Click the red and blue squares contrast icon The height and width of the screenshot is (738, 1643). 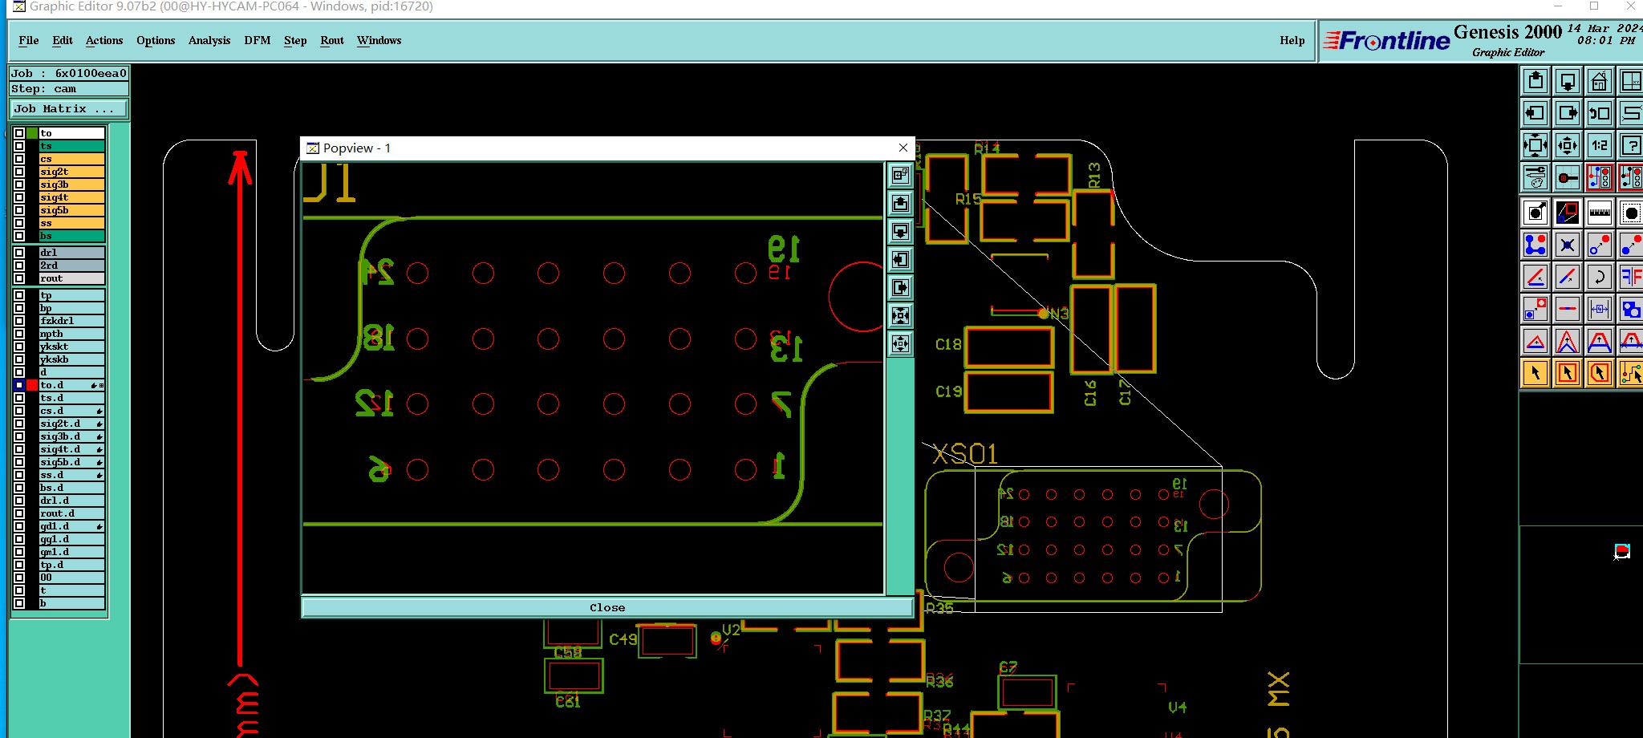[x=1568, y=213]
